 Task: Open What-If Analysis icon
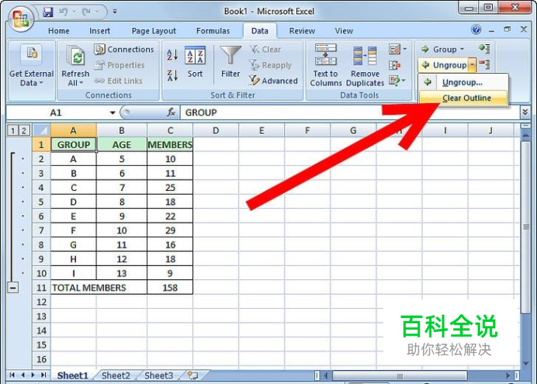click(x=394, y=81)
